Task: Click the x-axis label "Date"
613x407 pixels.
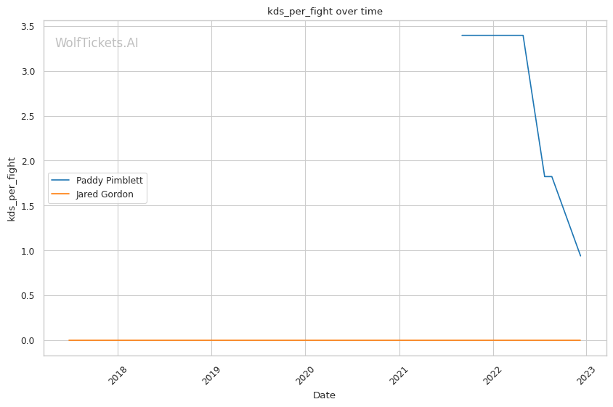Action: pos(324,395)
